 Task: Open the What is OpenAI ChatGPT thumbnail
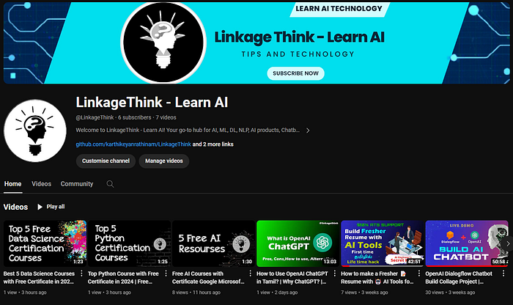click(298, 243)
